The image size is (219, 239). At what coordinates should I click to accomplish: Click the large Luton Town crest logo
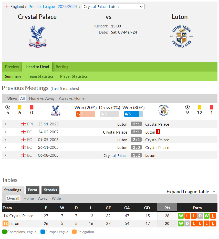(181, 36)
